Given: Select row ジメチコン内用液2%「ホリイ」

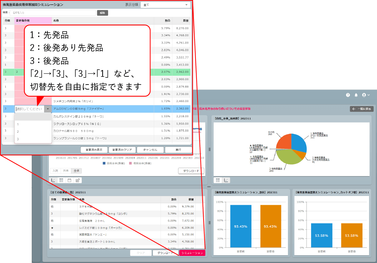Looking at the screenshot, I should point(97,101).
